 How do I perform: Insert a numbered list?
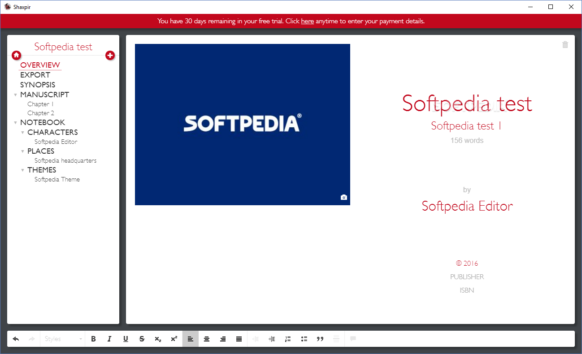point(288,339)
